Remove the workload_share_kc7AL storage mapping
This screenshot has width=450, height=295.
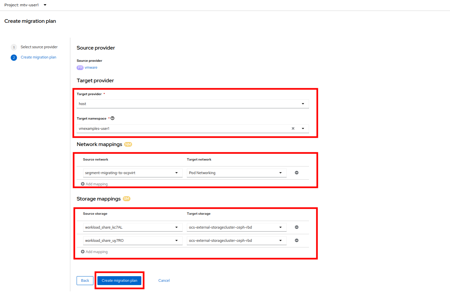pos(296,227)
